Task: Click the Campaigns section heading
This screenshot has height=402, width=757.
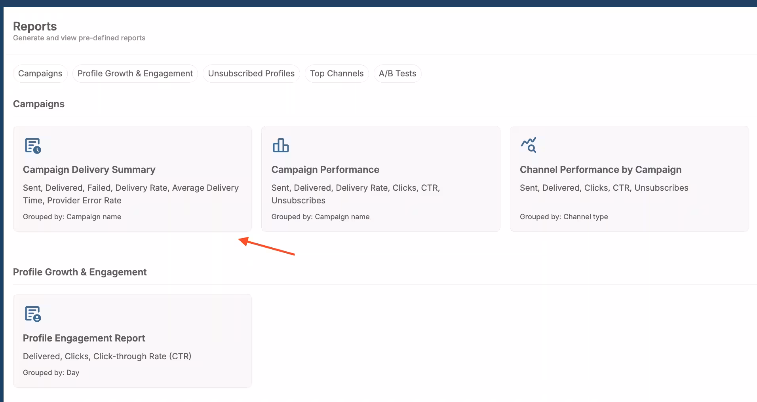Action: tap(38, 104)
